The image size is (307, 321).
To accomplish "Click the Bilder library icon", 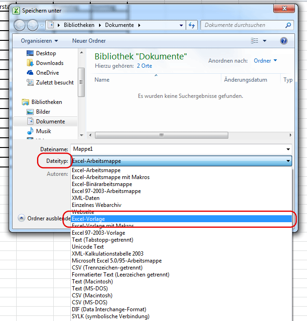I will click(x=30, y=112).
